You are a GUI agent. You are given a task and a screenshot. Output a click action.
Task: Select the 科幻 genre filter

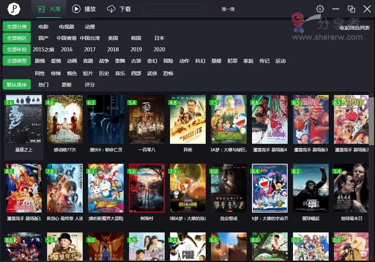(200, 61)
